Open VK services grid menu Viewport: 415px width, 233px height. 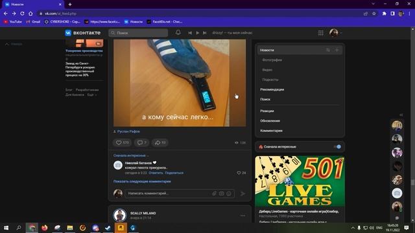(321, 33)
